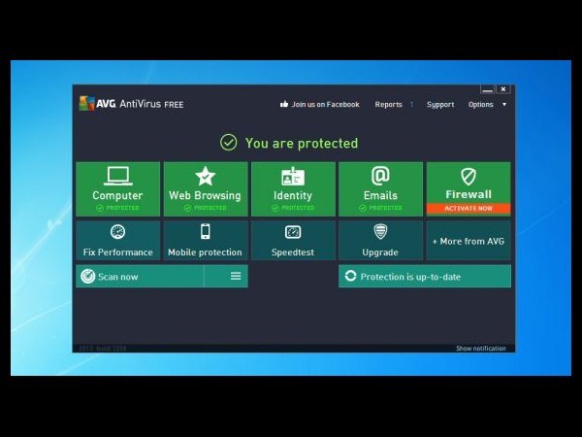This screenshot has width=582, height=437.
Task: Open scan options menu beside Scan now
Action: pyautogui.click(x=235, y=277)
